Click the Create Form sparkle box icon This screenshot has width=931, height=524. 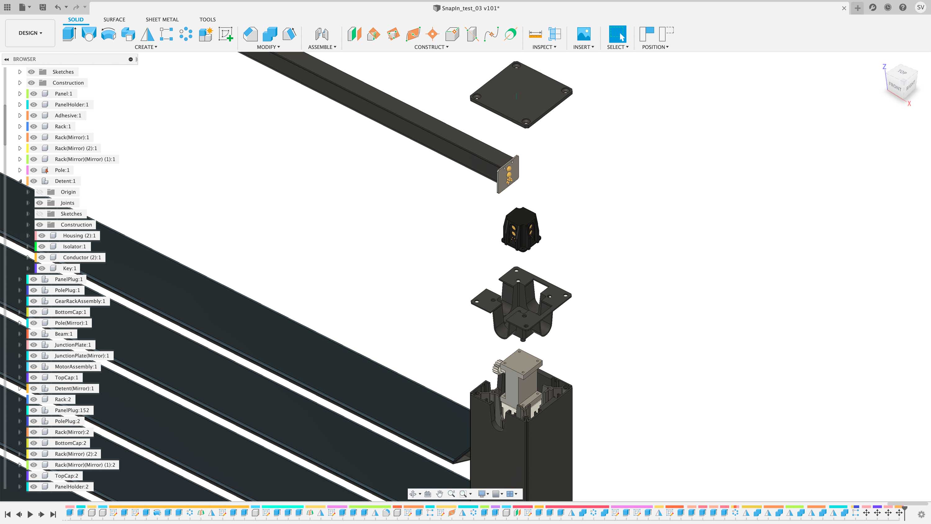[206, 34]
